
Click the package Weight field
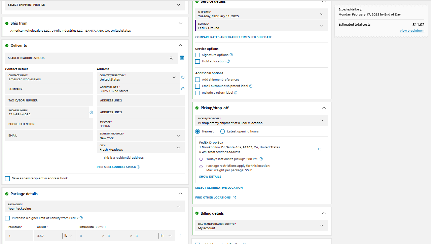pos(48,236)
